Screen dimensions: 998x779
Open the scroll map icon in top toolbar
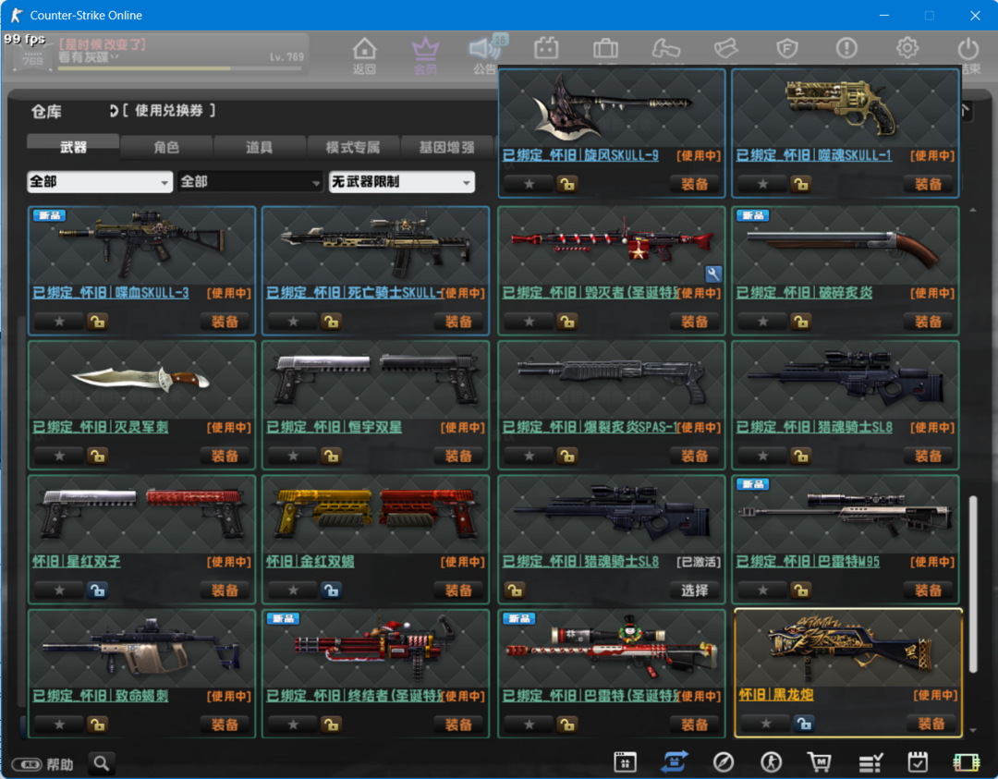point(725,48)
